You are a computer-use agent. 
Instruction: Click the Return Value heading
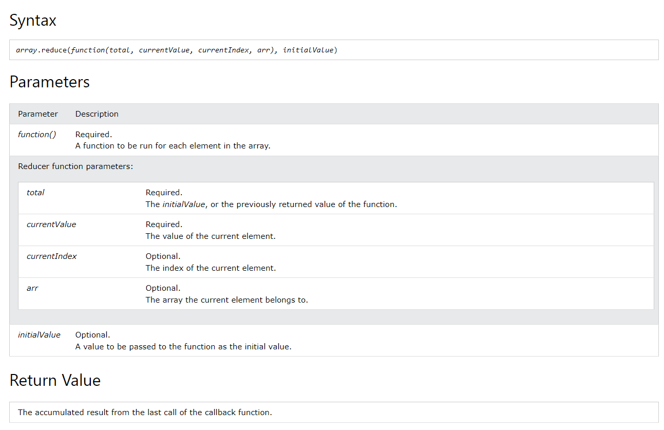(x=55, y=381)
